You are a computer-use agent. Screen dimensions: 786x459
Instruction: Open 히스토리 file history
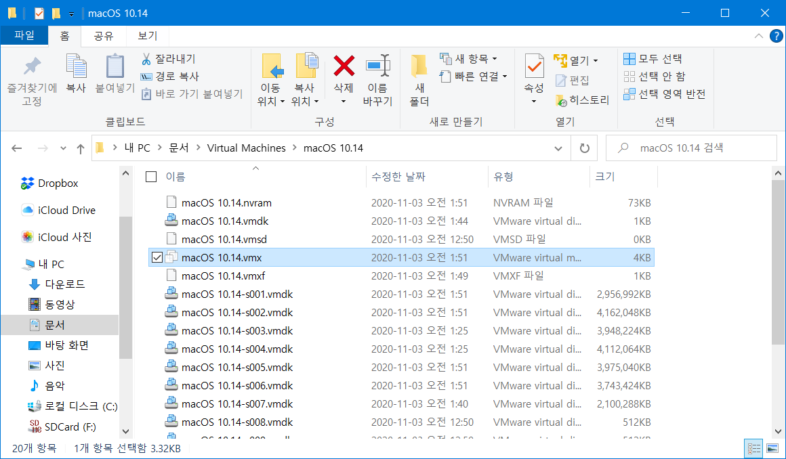click(583, 100)
